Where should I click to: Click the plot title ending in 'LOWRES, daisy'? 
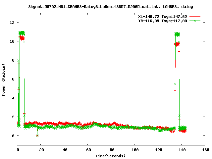coord(111,7)
